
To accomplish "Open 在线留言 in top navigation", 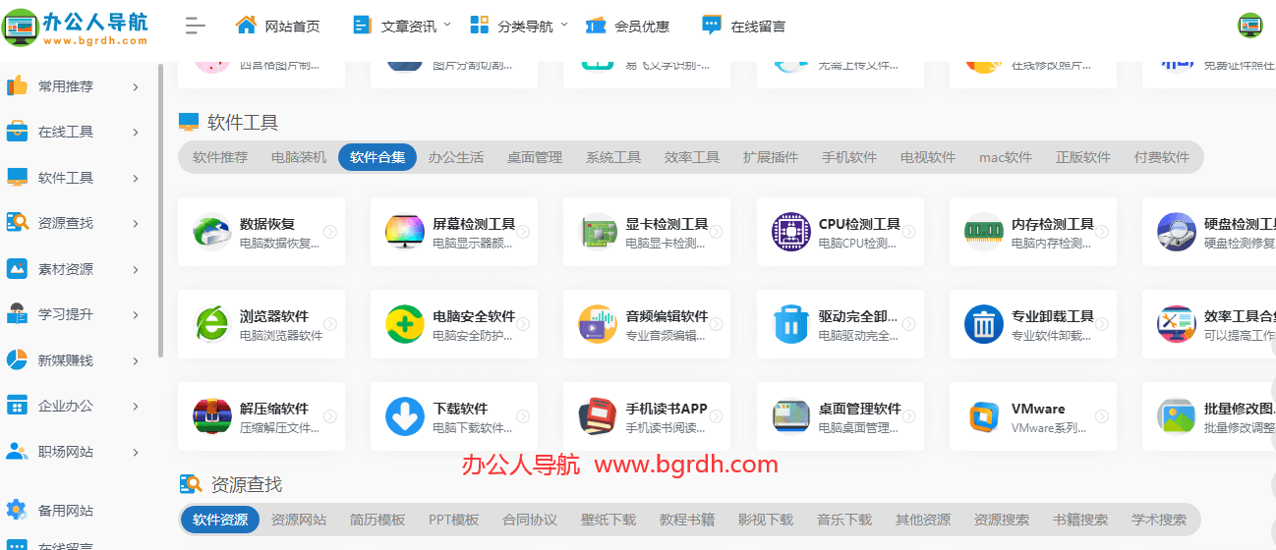I will 743,26.
